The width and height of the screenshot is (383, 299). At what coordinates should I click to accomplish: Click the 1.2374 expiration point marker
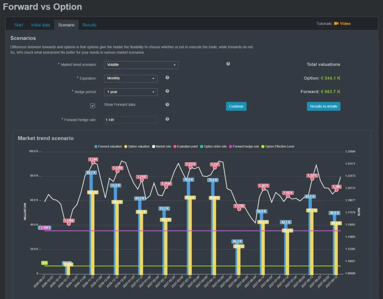[x=190, y=167]
